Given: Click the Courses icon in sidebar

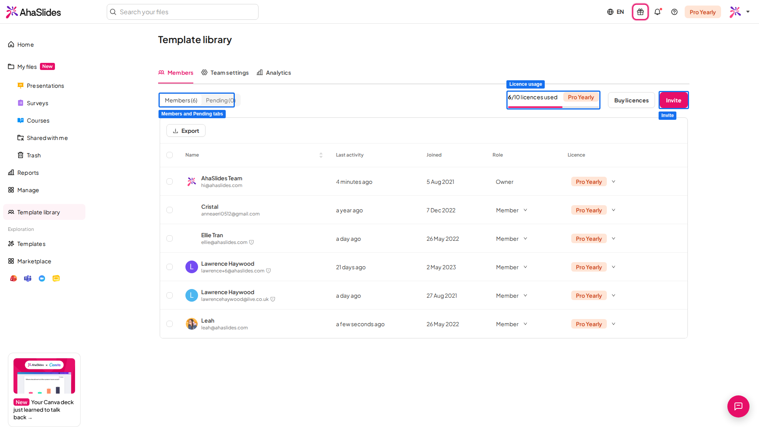Looking at the screenshot, I should pos(21,120).
